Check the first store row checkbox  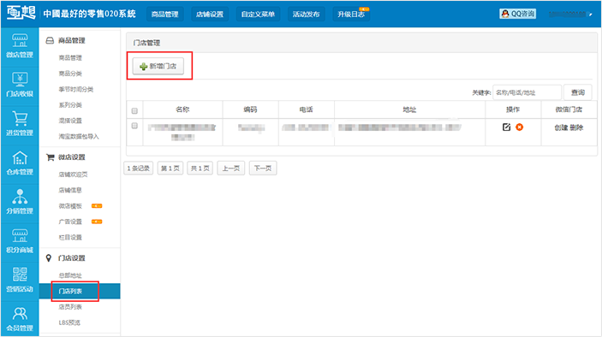click(134, 126)
